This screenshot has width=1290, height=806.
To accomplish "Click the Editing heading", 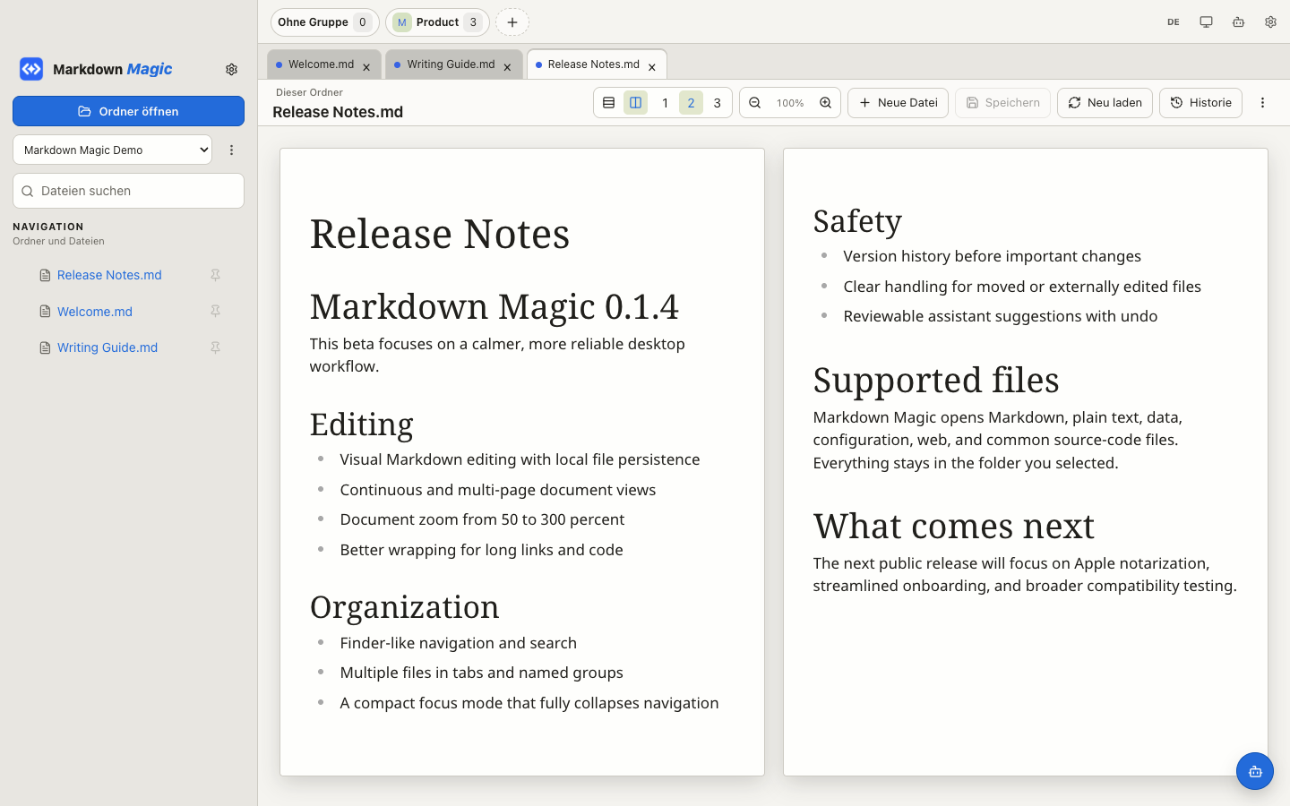I will tap(362, 424).
